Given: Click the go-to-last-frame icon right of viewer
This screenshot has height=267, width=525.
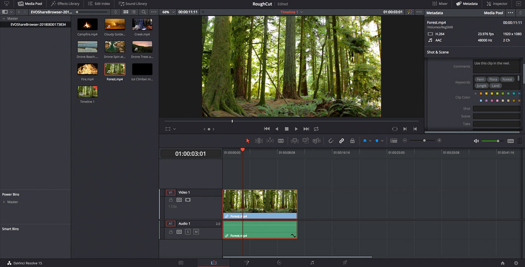Looking at the screenshot, I should pyautogui.click(x=415, y=129).
